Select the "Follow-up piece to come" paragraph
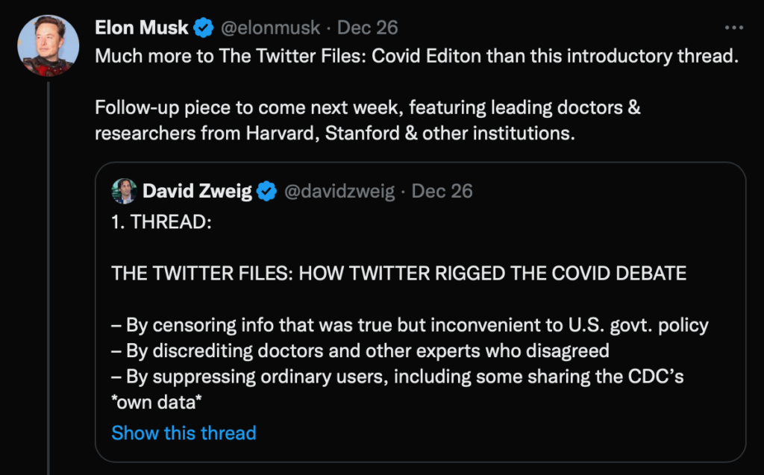 click(x=368, y=122)
